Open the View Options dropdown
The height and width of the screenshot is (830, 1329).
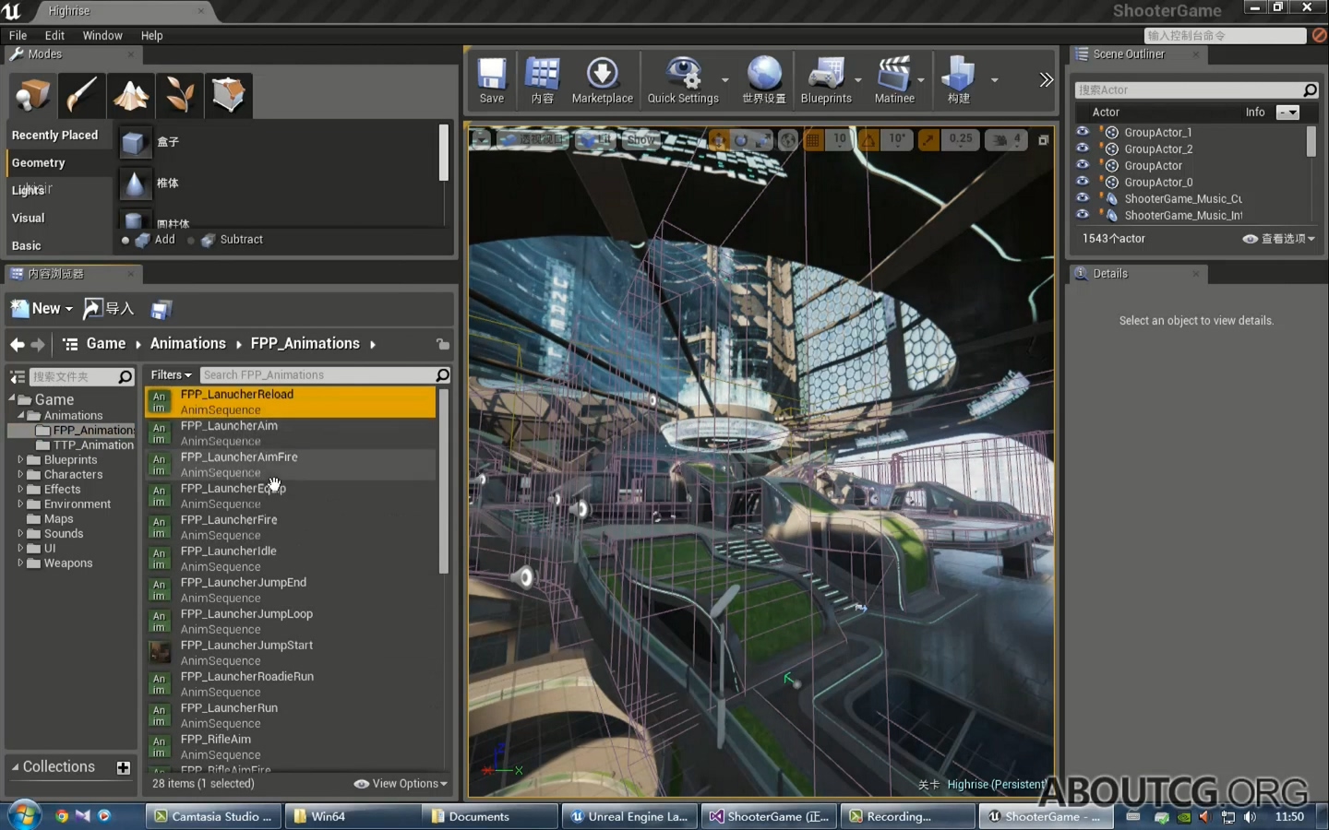pos(401,784)
